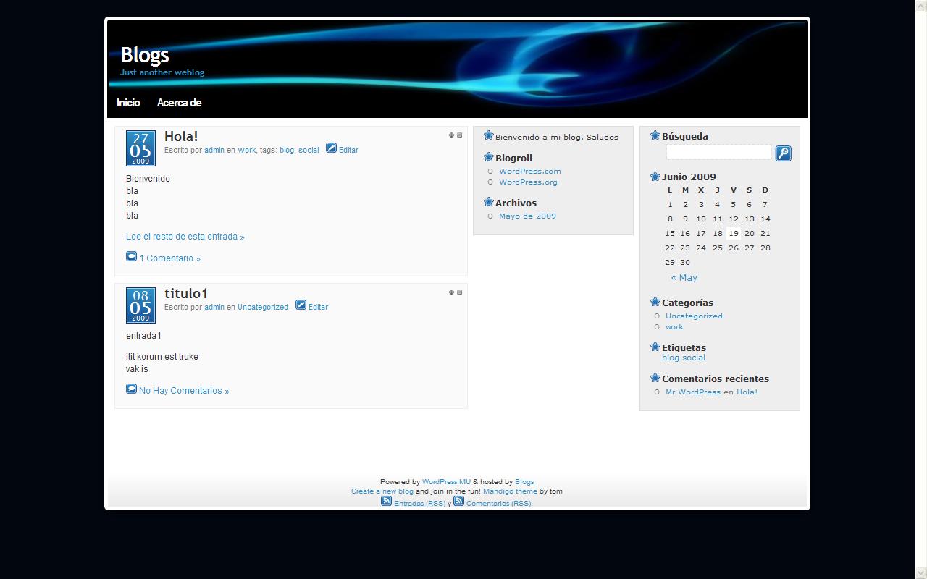Click the comment bubble icon under titulo1 post
Image resolution: width=927 pixels, height=579 pixels.
click(x=131, y=389)
